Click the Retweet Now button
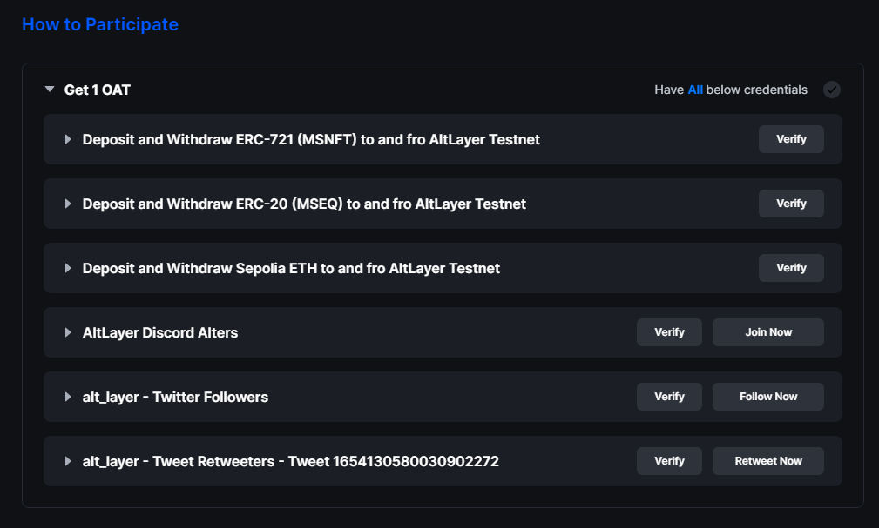 (x=768, y=461)
